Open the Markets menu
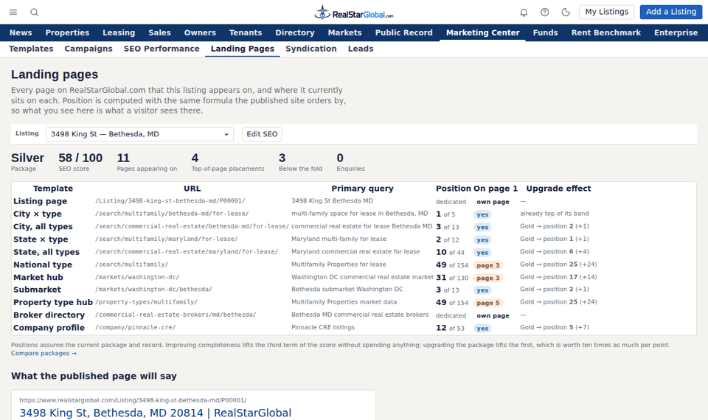The width and height of the screenshot is (708, 420). pyautogui.click(x=344, y=32)
